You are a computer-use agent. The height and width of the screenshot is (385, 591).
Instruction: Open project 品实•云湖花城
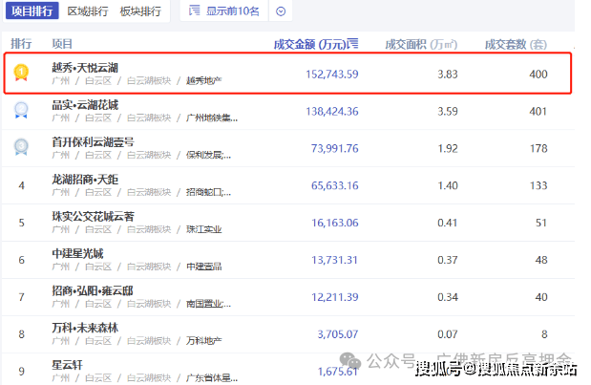pyautogui.click(x=85, y=104)
